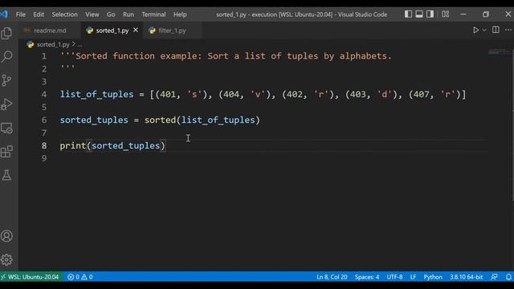This screenshot has width=514, height=289.
Task: Click line number 4 in gutter
Action: 44,95
